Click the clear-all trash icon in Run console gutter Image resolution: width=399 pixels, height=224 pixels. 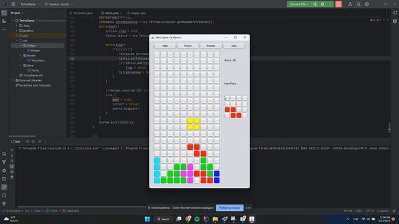12,177
